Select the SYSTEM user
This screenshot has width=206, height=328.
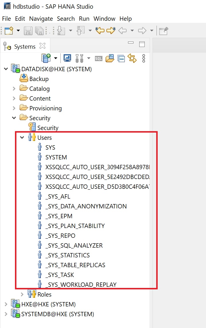point(56,157)
